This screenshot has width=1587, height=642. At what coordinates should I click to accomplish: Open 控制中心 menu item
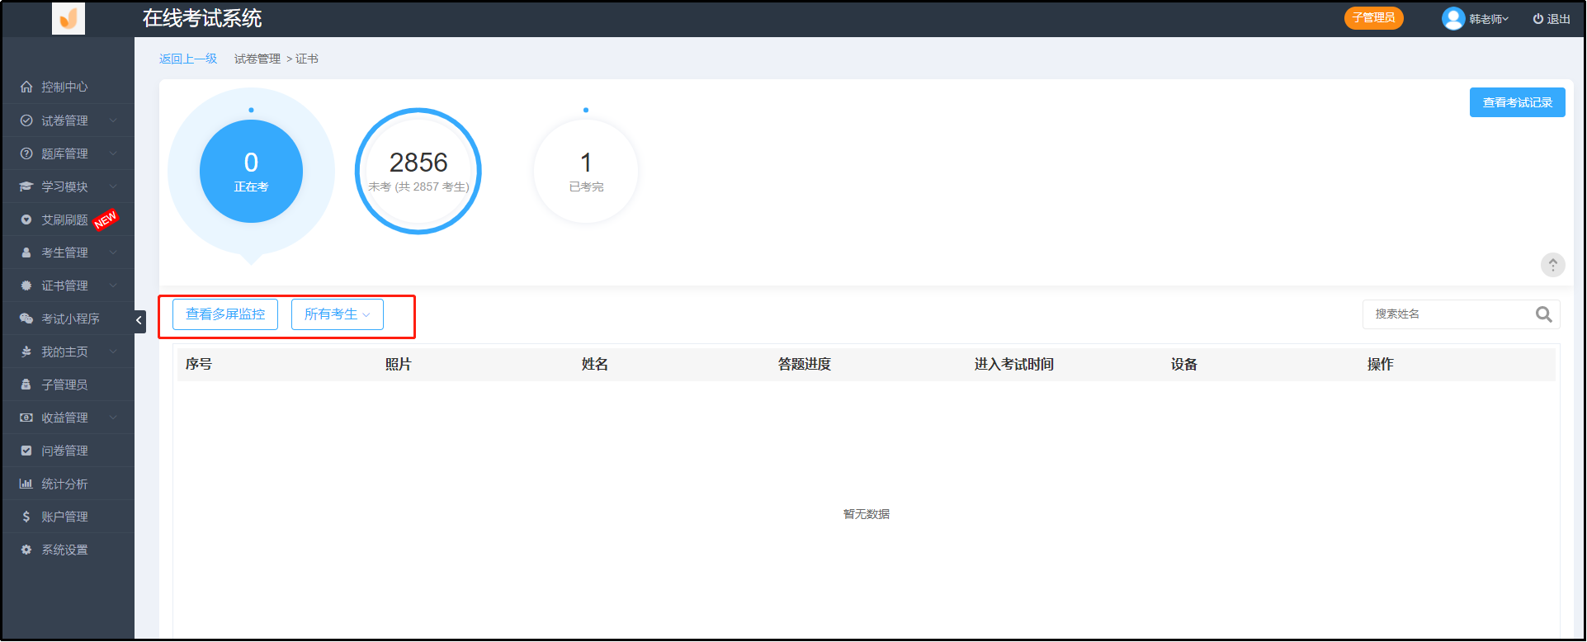68,87
